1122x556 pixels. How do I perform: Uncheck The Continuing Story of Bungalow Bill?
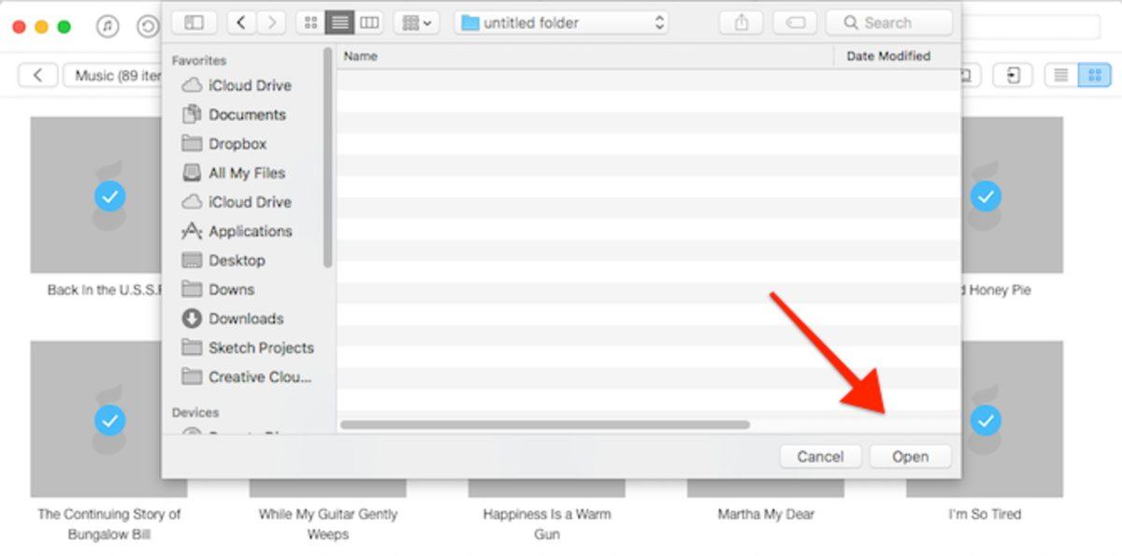pyautogui.click(x=109, y=421)
